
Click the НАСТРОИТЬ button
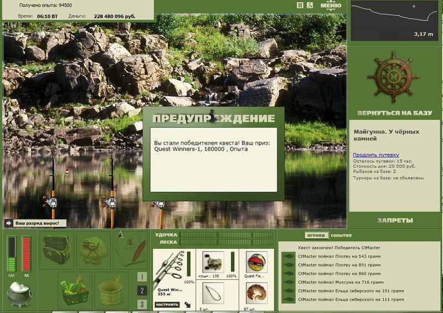click(167, 305)
